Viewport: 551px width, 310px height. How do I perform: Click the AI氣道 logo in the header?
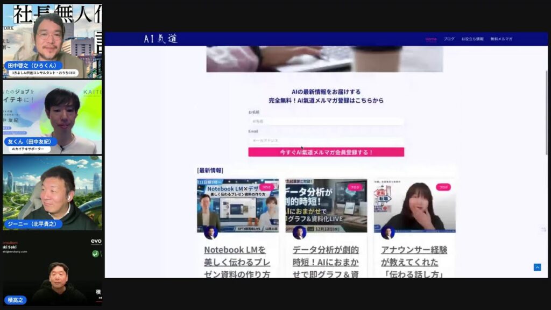tap(161, 38)
